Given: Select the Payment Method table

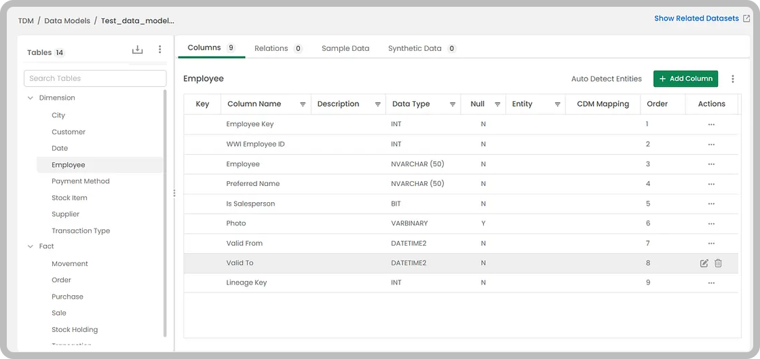Looking at the screenshot, I should click(81, 181).
